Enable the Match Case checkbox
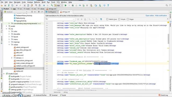 tap(107, 19)
